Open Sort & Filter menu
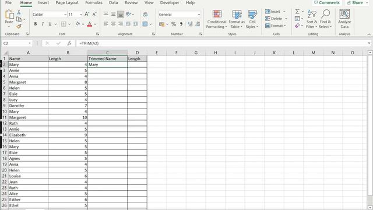This screenshot has height=210, width=373. point(312,19)
